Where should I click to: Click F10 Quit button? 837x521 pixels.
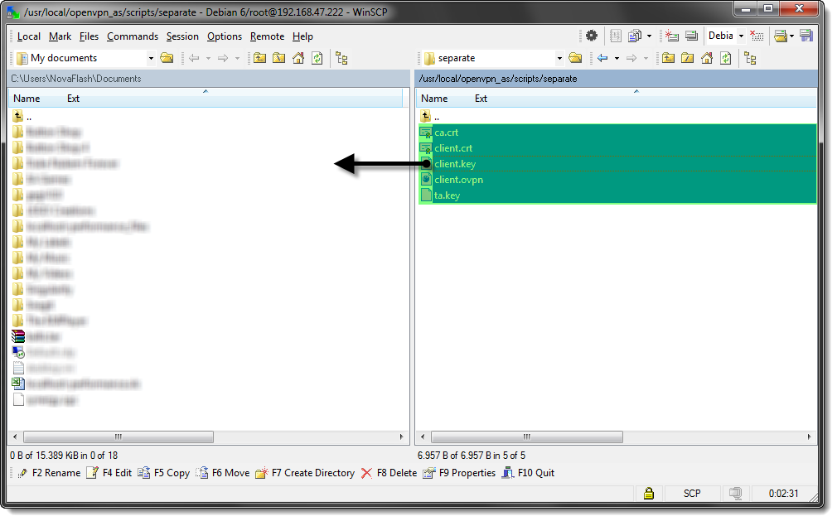click(x=528, y=473)
